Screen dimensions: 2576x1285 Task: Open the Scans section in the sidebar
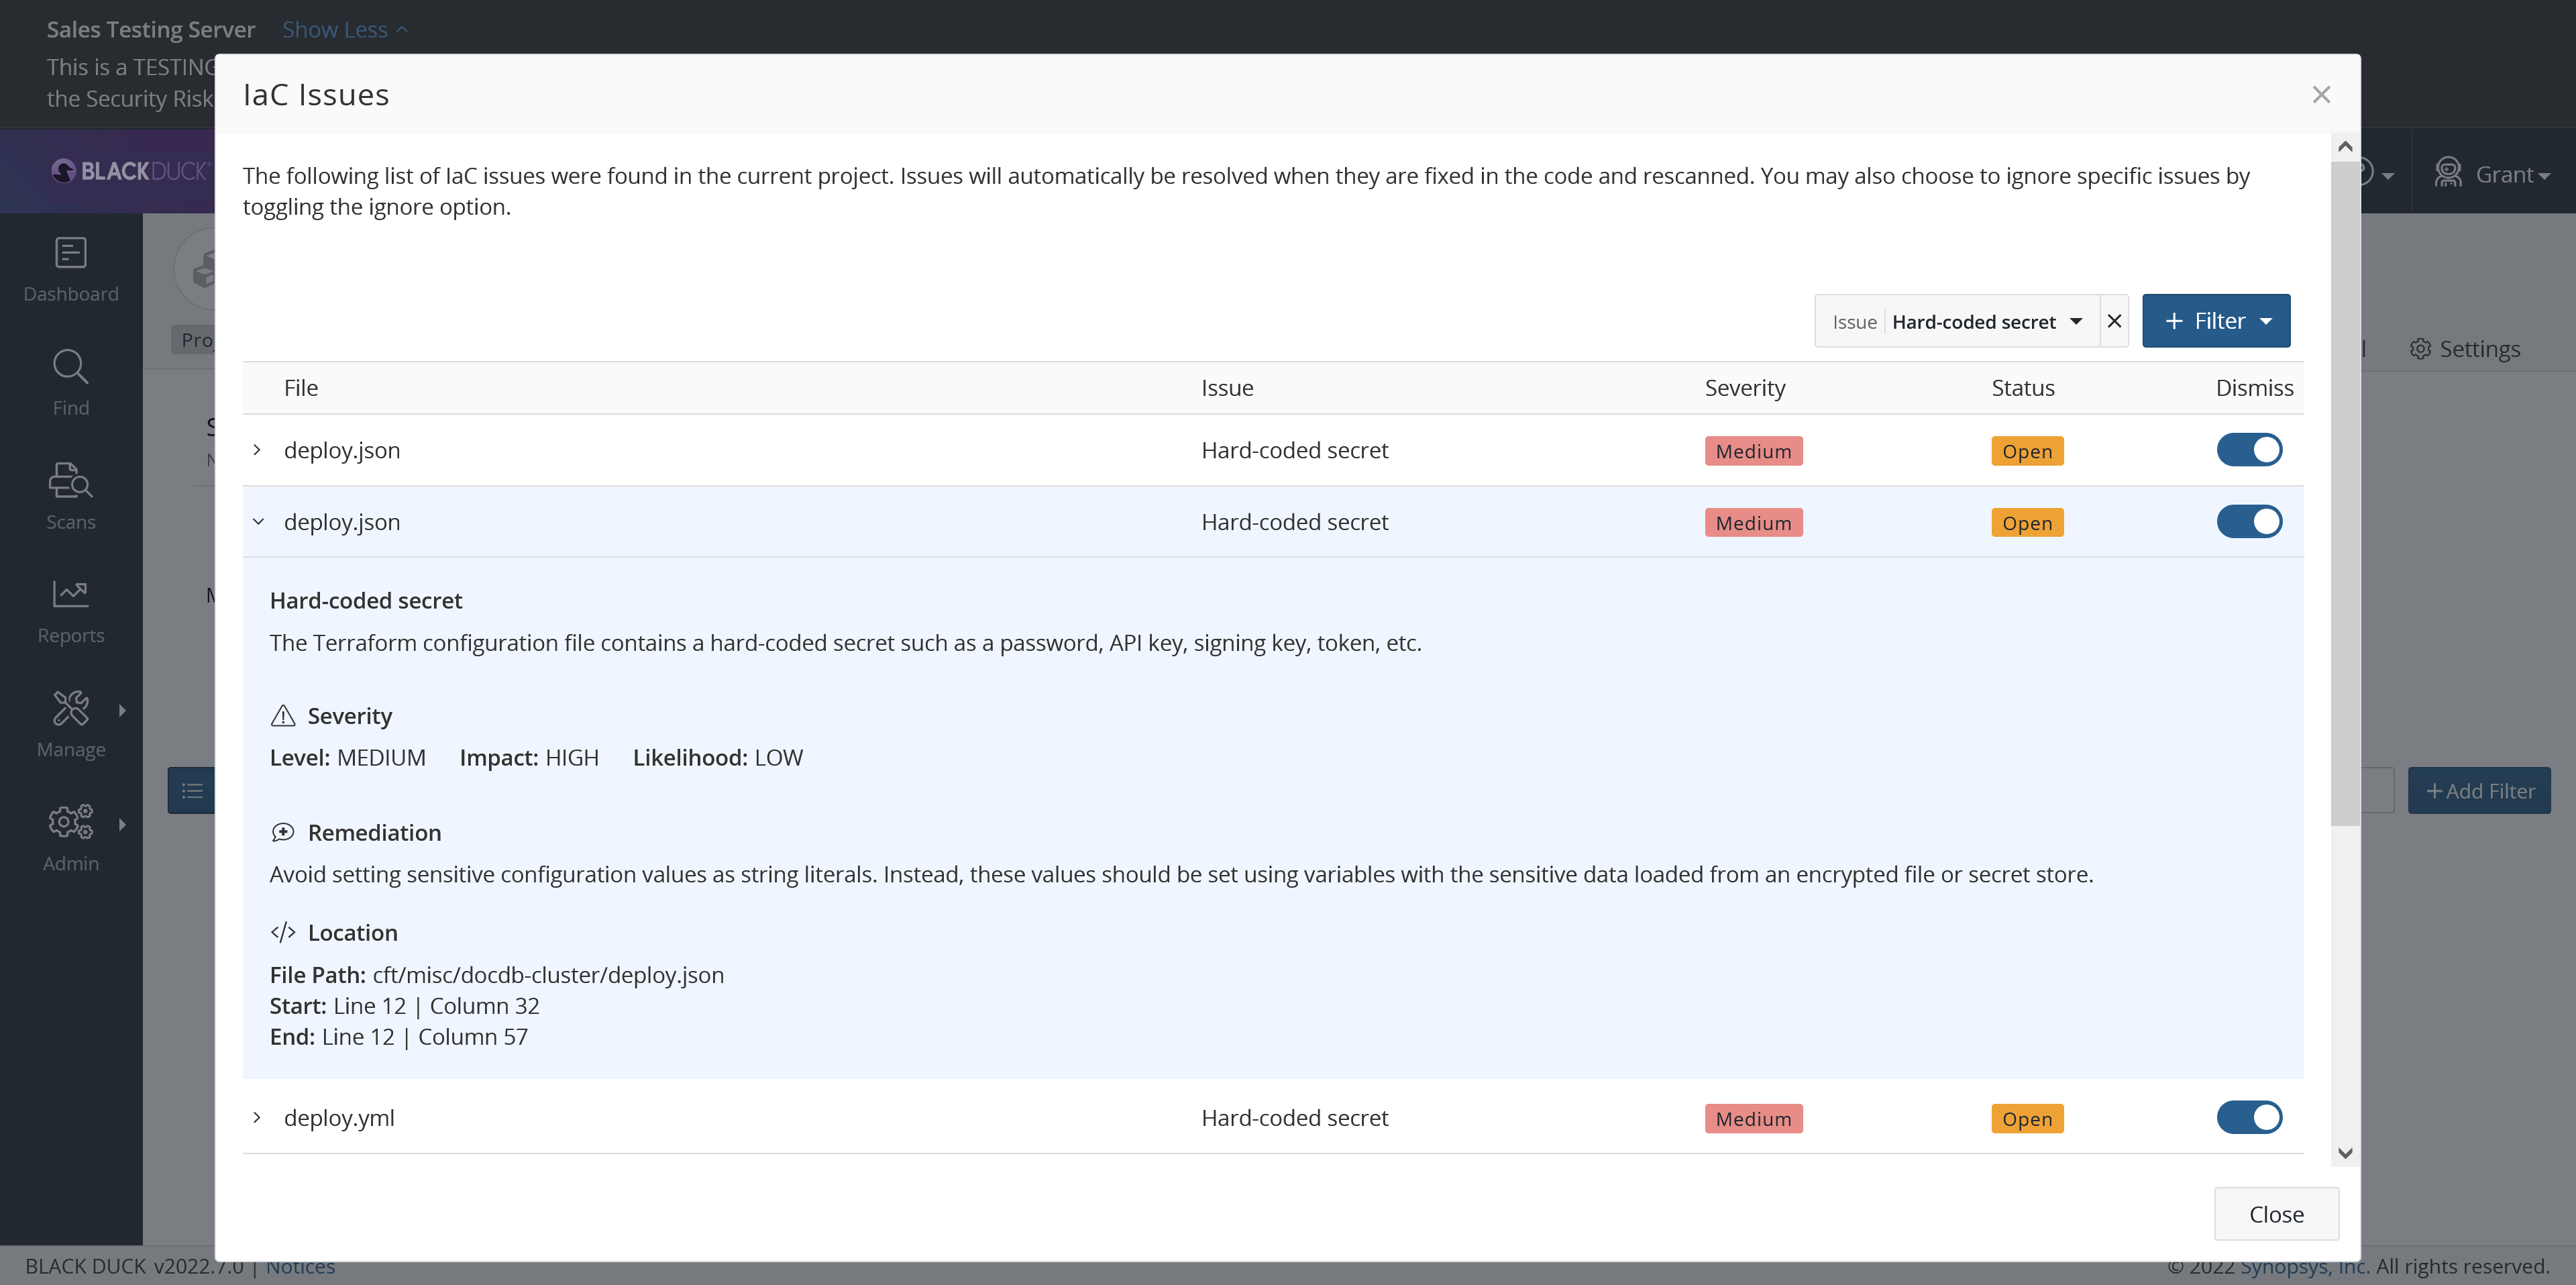tap(70, 497)
